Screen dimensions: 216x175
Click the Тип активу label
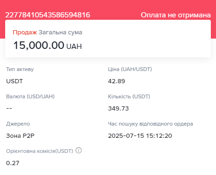coord(20,69)
